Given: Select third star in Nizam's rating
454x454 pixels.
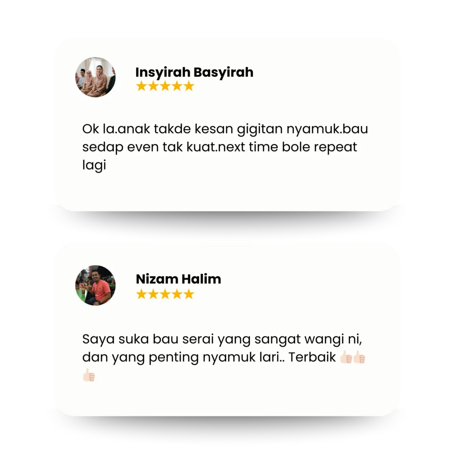Looking at the screenshot, I should (x=165, y=294).
